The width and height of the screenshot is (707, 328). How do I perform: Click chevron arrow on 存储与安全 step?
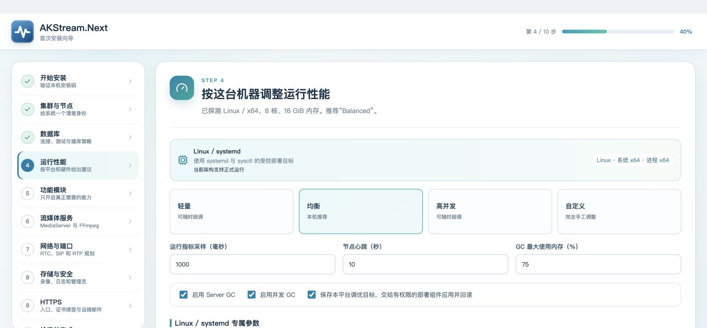pyautogui.click(x=130, y=278)
